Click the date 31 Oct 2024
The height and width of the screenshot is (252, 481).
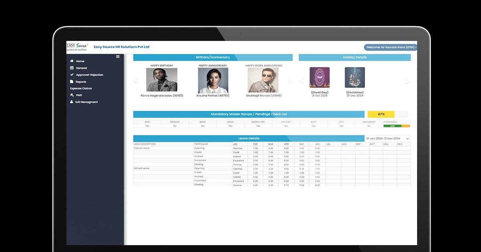click(319, 96)
